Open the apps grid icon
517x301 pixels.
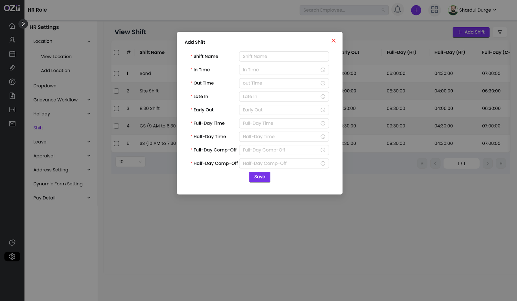coord(435,10)
